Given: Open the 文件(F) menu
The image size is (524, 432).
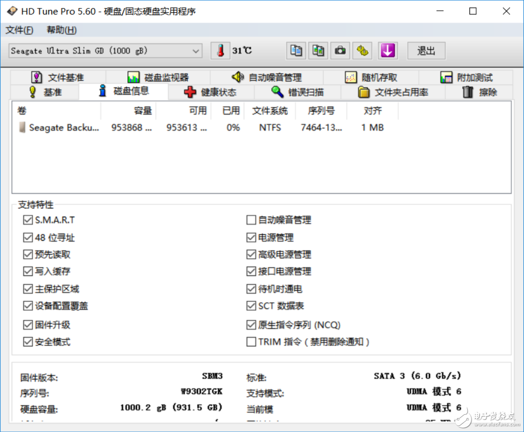Looking at the screenshot, I should point(20,30).
